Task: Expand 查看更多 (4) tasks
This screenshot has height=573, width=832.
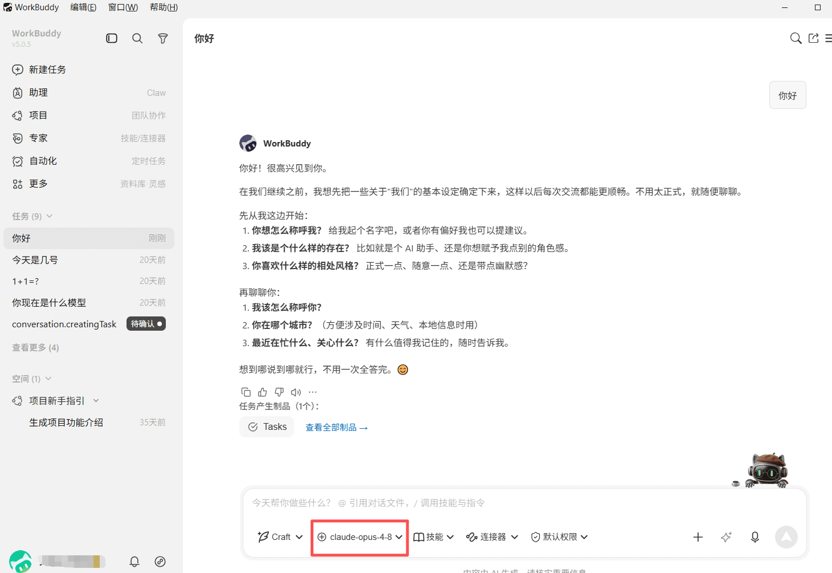Action: pos(35,347)
